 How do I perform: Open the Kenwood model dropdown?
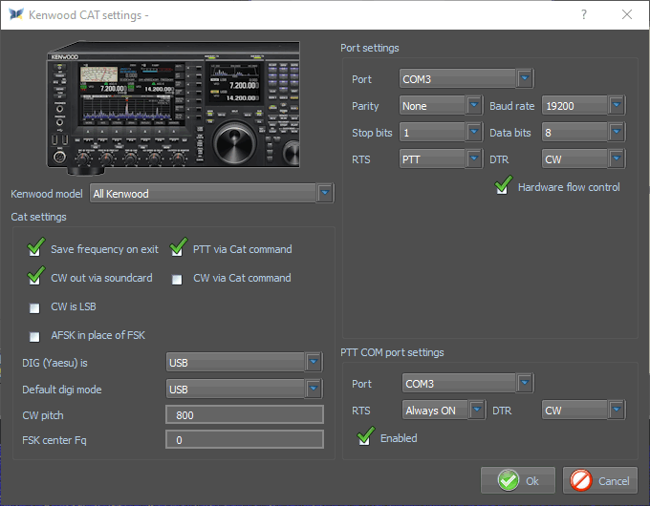coord(325,194)
